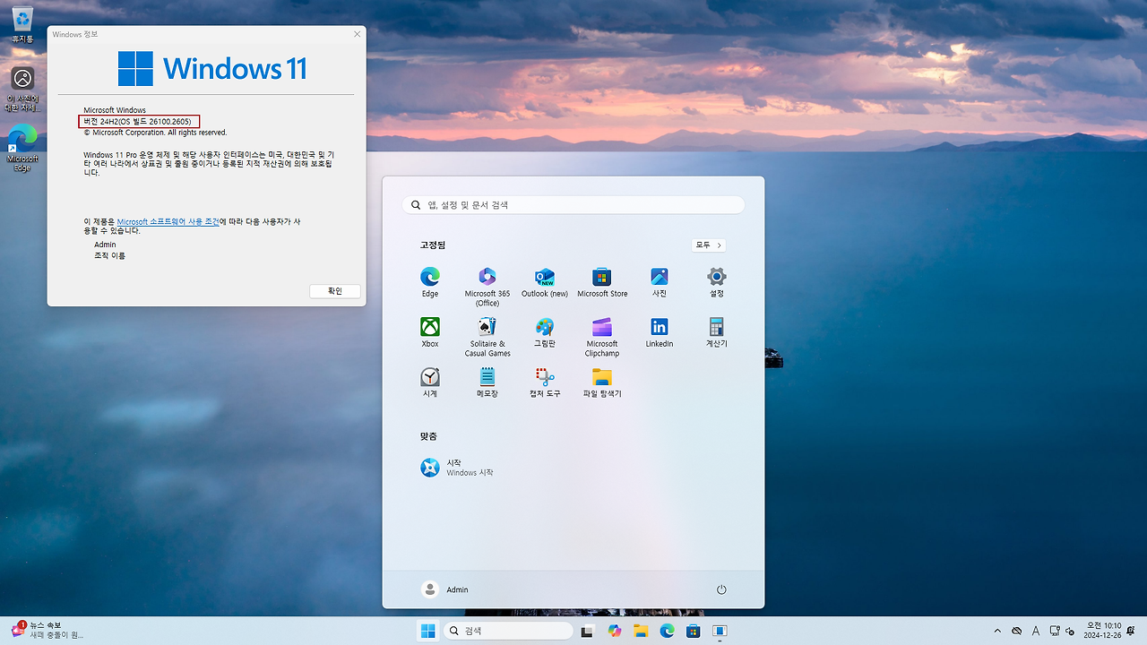Screen dimensions: 1147x645
Task: Open the 모두 pinned apps list
Action: (707, 245)
